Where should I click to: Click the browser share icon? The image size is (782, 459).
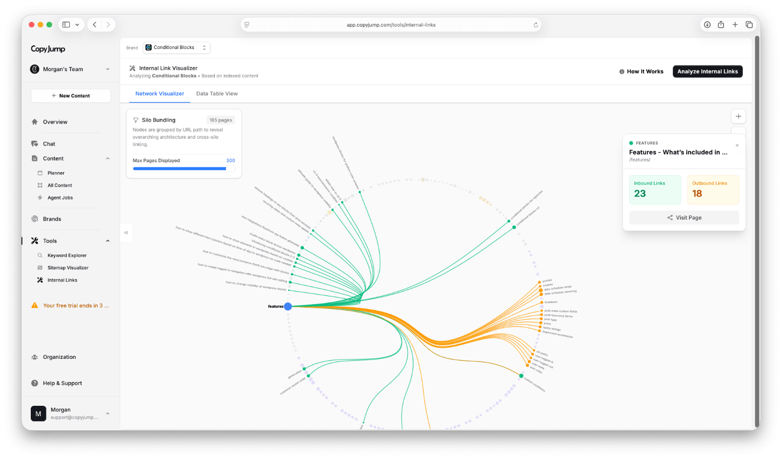[721, 25]
